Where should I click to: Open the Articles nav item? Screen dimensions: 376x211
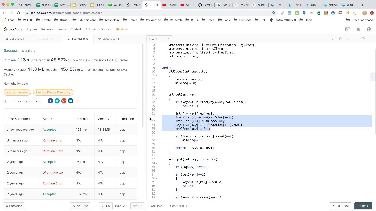[x=91, y=29]
